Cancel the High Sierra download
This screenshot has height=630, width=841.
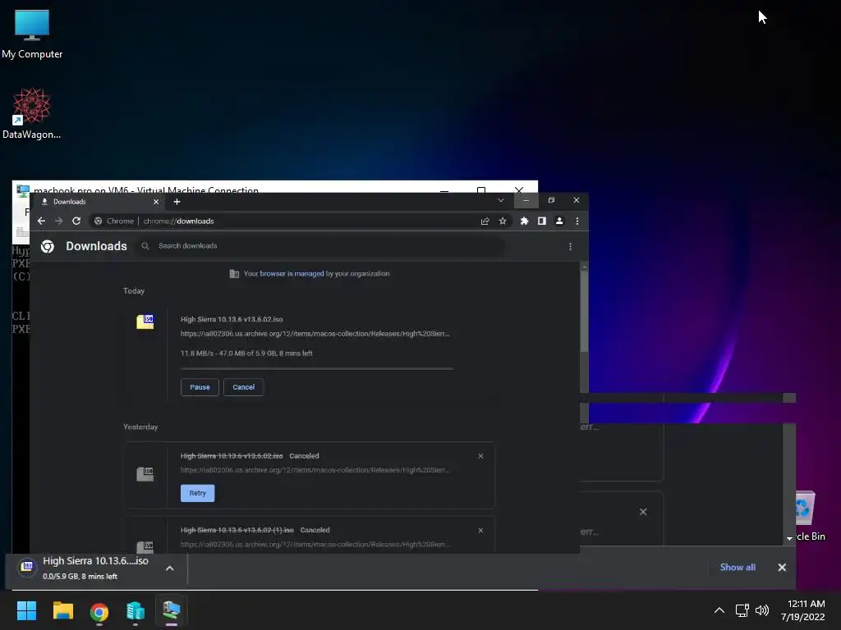243,387
